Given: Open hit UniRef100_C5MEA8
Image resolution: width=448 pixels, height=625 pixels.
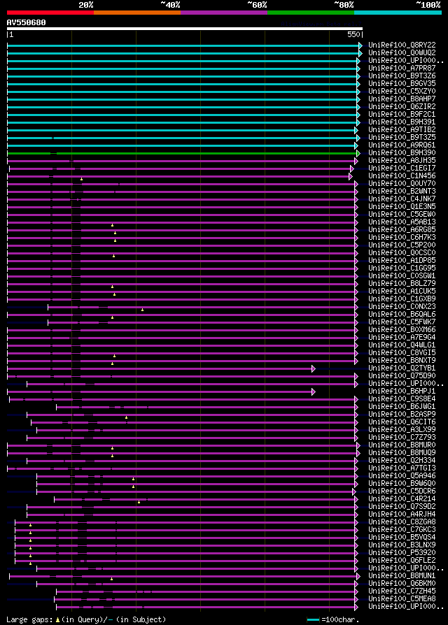Looking at the screenshot, I should 402,599.
